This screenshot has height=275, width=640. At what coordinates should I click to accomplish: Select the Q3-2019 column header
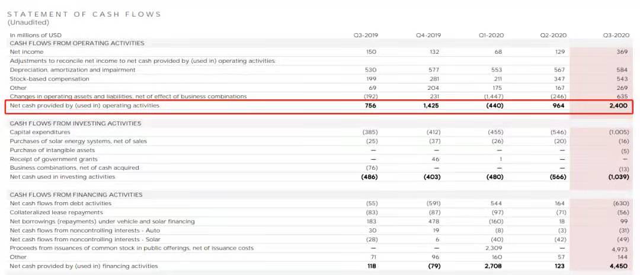(x=365, y=35)
